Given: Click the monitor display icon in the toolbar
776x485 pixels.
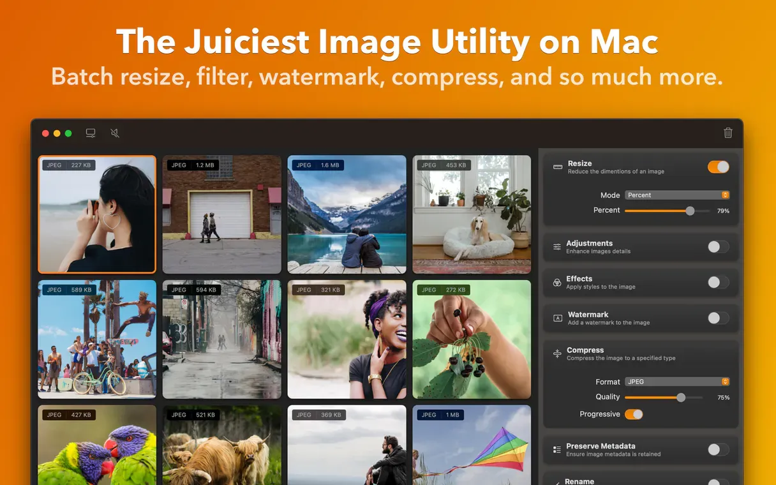Looking at the screenshot, I should pyautogui.click(x=91, y=133).
